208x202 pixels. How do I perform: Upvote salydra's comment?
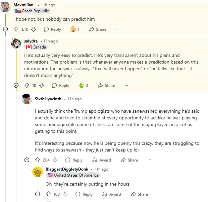coord(27,86)
